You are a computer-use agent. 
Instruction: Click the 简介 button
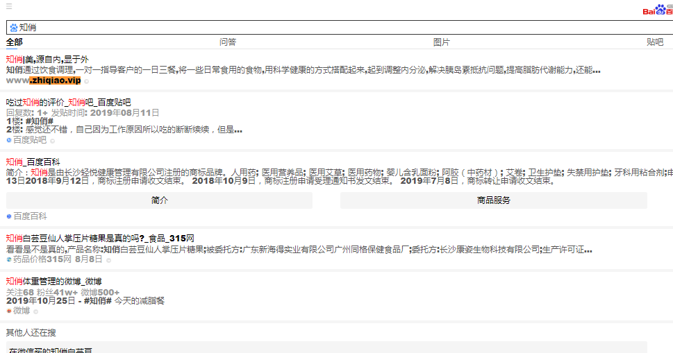click(159, 200)
